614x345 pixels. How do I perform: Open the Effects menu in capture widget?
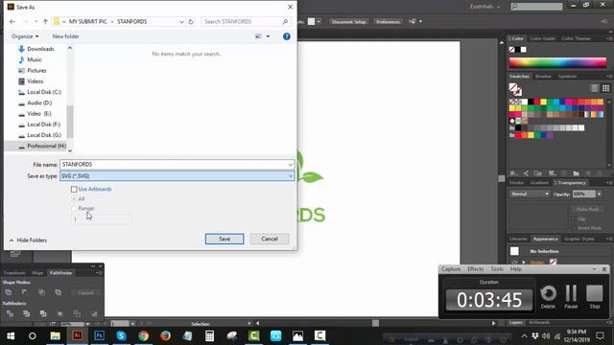coord(476,269)
